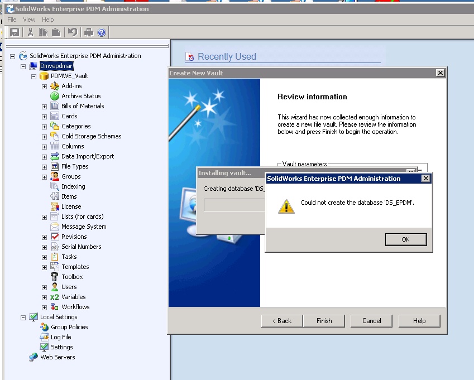This screenshot has height=380, width=474.
Task: Click the Copy toolbar icon
Action: point(43,32)
